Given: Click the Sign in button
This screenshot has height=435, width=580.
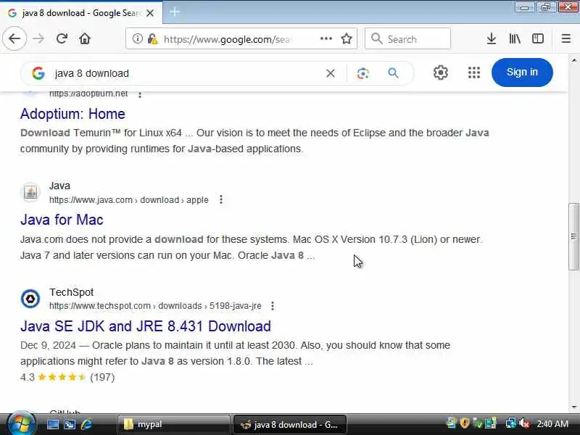Looking at the screenshot, I should 522,72.
